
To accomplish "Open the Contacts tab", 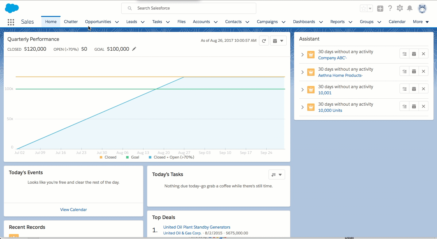I will (x=233, y=22).
